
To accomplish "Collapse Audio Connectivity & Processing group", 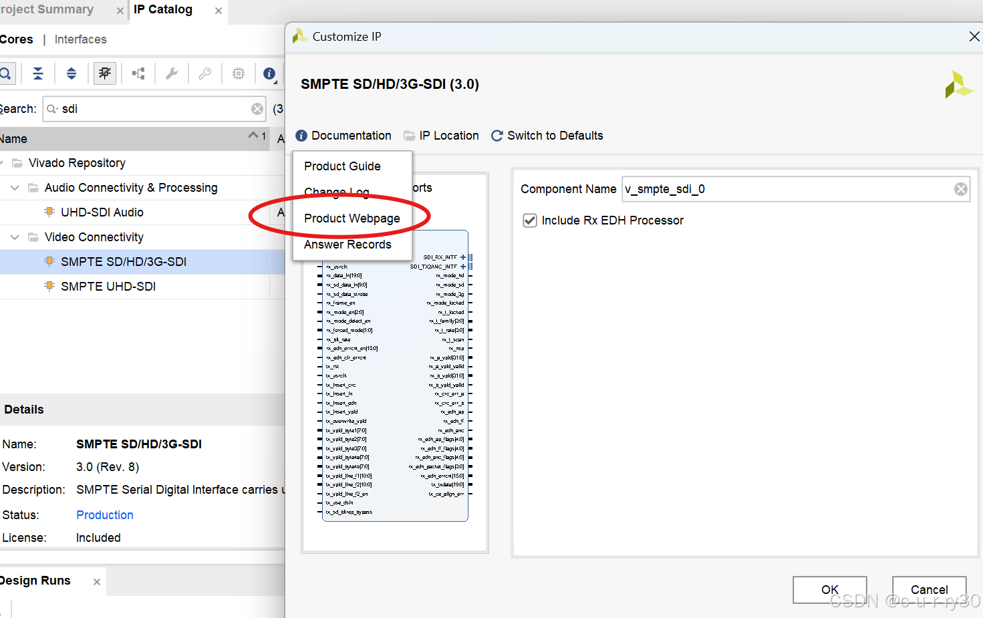I will (15, 188).
